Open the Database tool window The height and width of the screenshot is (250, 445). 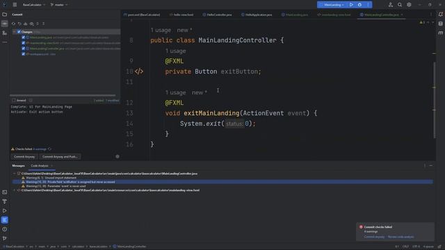(x=440, y=24)
